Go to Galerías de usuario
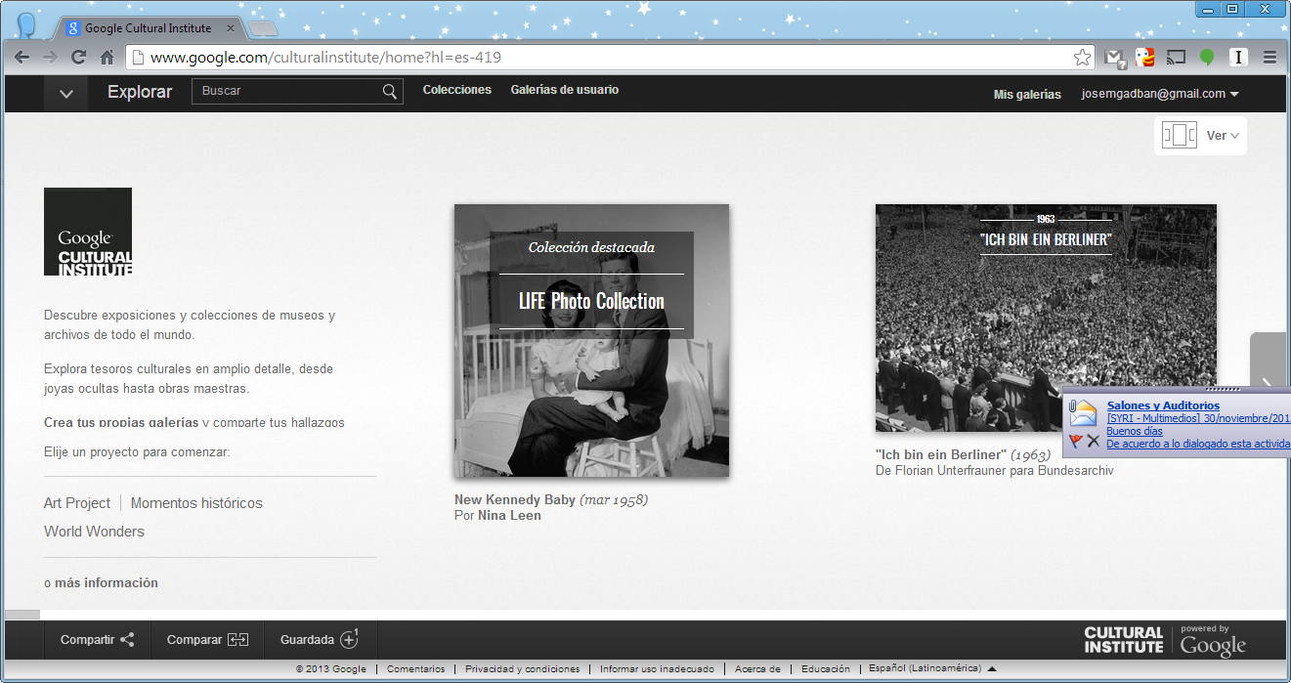Screen dimensions: 1291x683 (564, 90)
